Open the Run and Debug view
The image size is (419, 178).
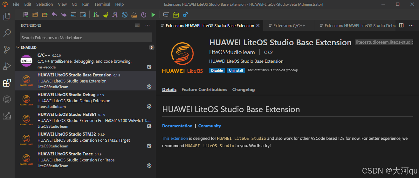(x=7, y=66)
